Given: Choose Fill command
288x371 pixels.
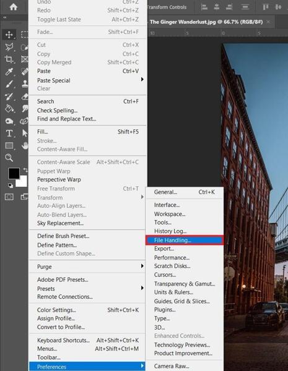Looking at the screenshot, I should click(x=88, y=132).
